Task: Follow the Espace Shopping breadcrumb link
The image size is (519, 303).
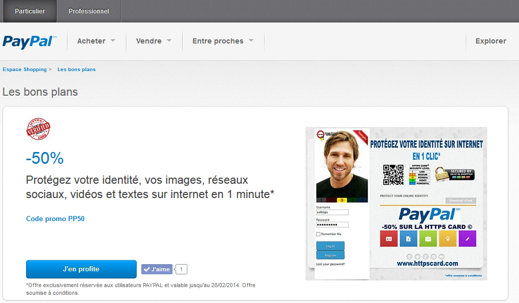Action: point(25,70)
